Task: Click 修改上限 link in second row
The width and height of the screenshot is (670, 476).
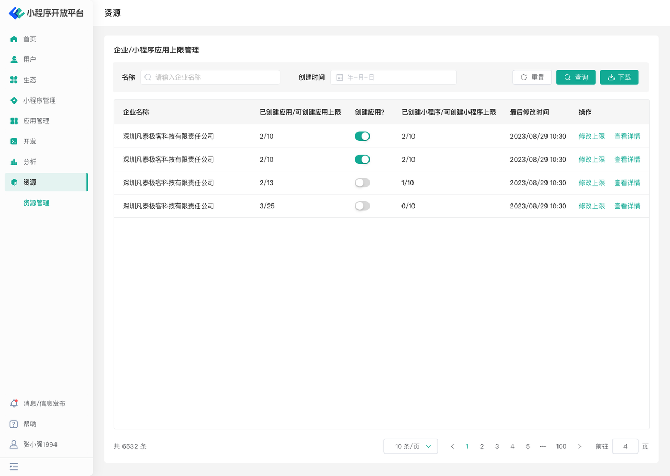Action: 591,160
